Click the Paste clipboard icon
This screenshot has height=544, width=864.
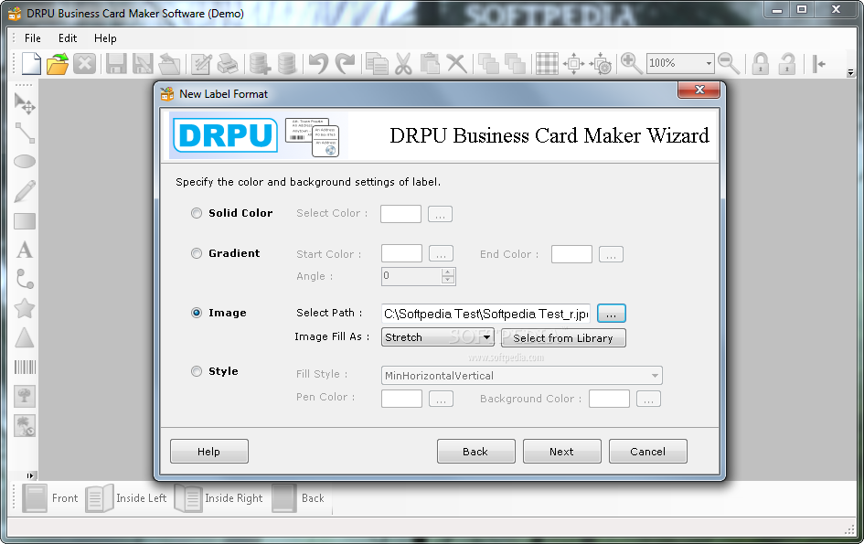430,63
